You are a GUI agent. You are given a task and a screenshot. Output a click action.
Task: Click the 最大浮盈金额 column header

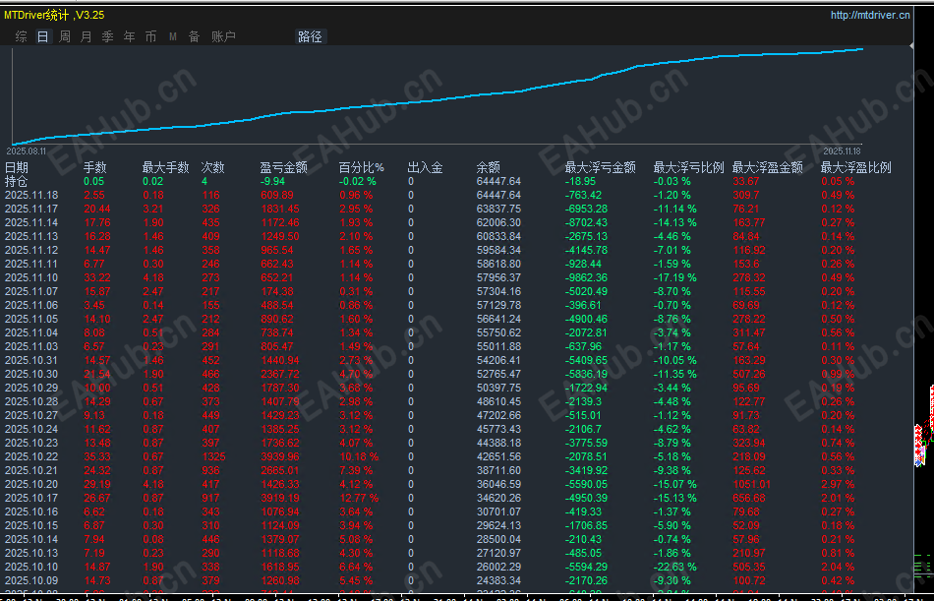767,167
